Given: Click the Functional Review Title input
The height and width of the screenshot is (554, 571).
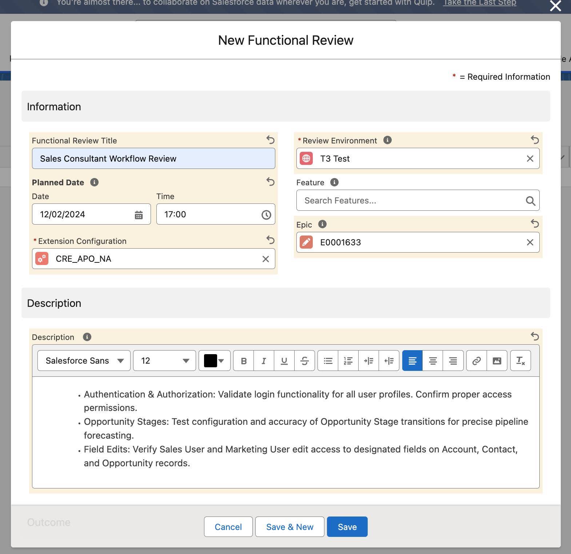Looking at the screenshot, I should (153, 158).
